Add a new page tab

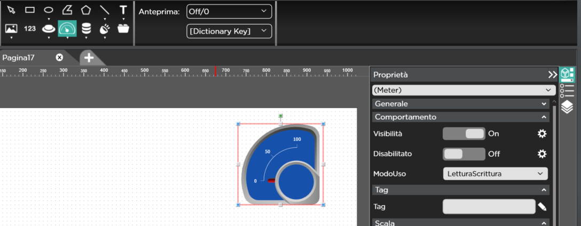click(x=89, y=58)
